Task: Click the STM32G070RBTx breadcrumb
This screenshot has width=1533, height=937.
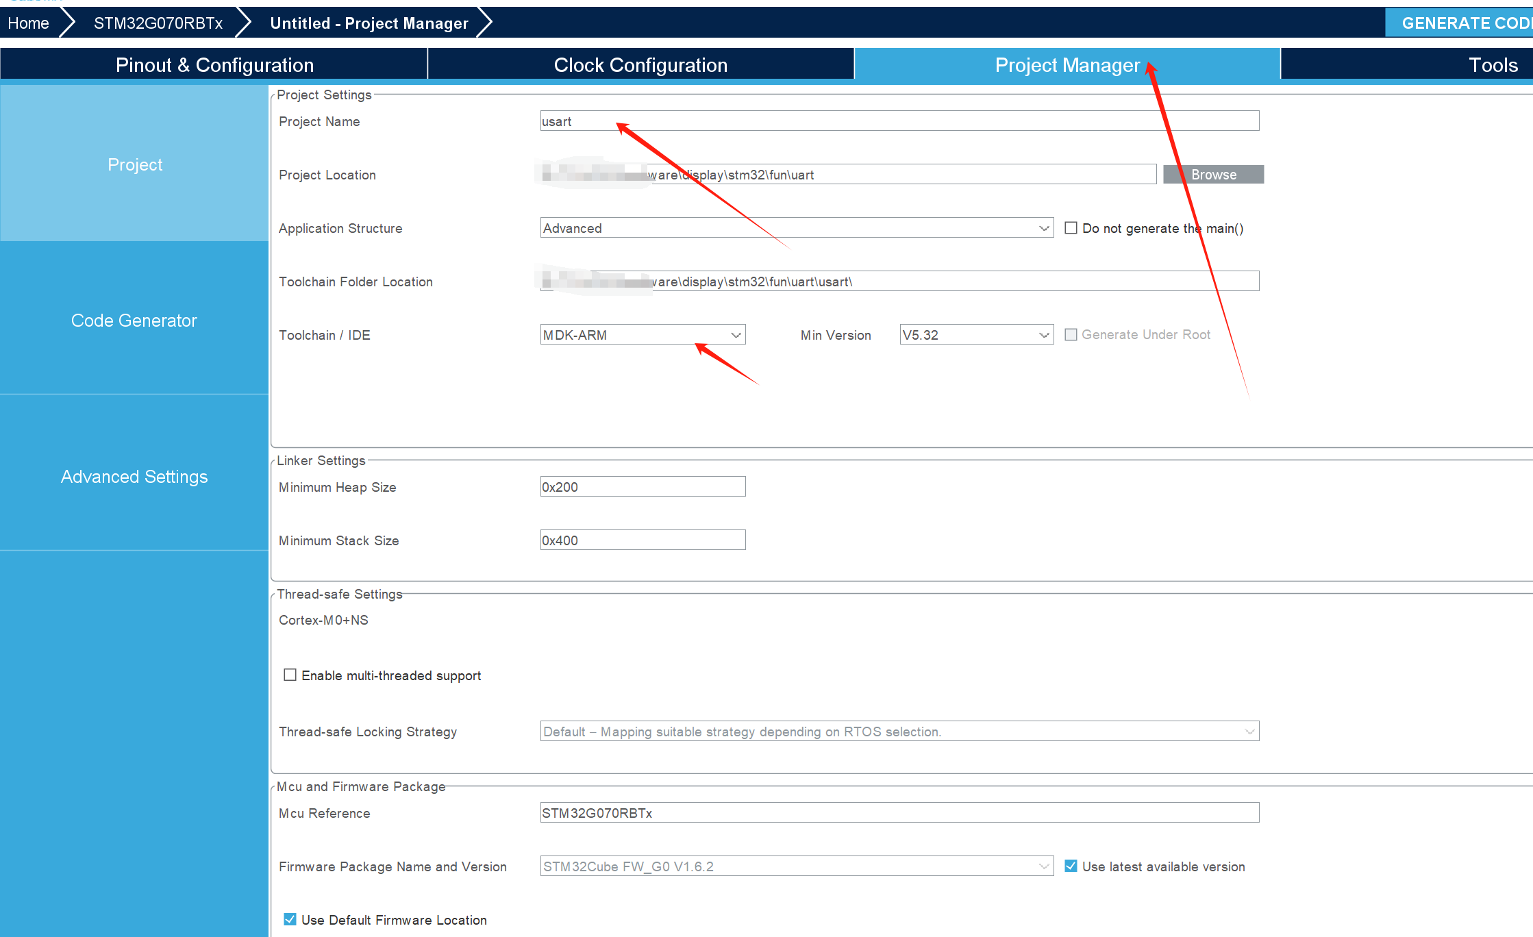Action: tap(158, 23)
